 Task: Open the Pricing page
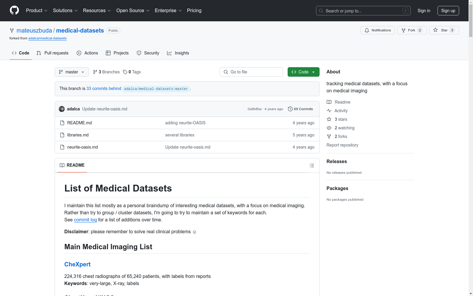pos(194,10)
